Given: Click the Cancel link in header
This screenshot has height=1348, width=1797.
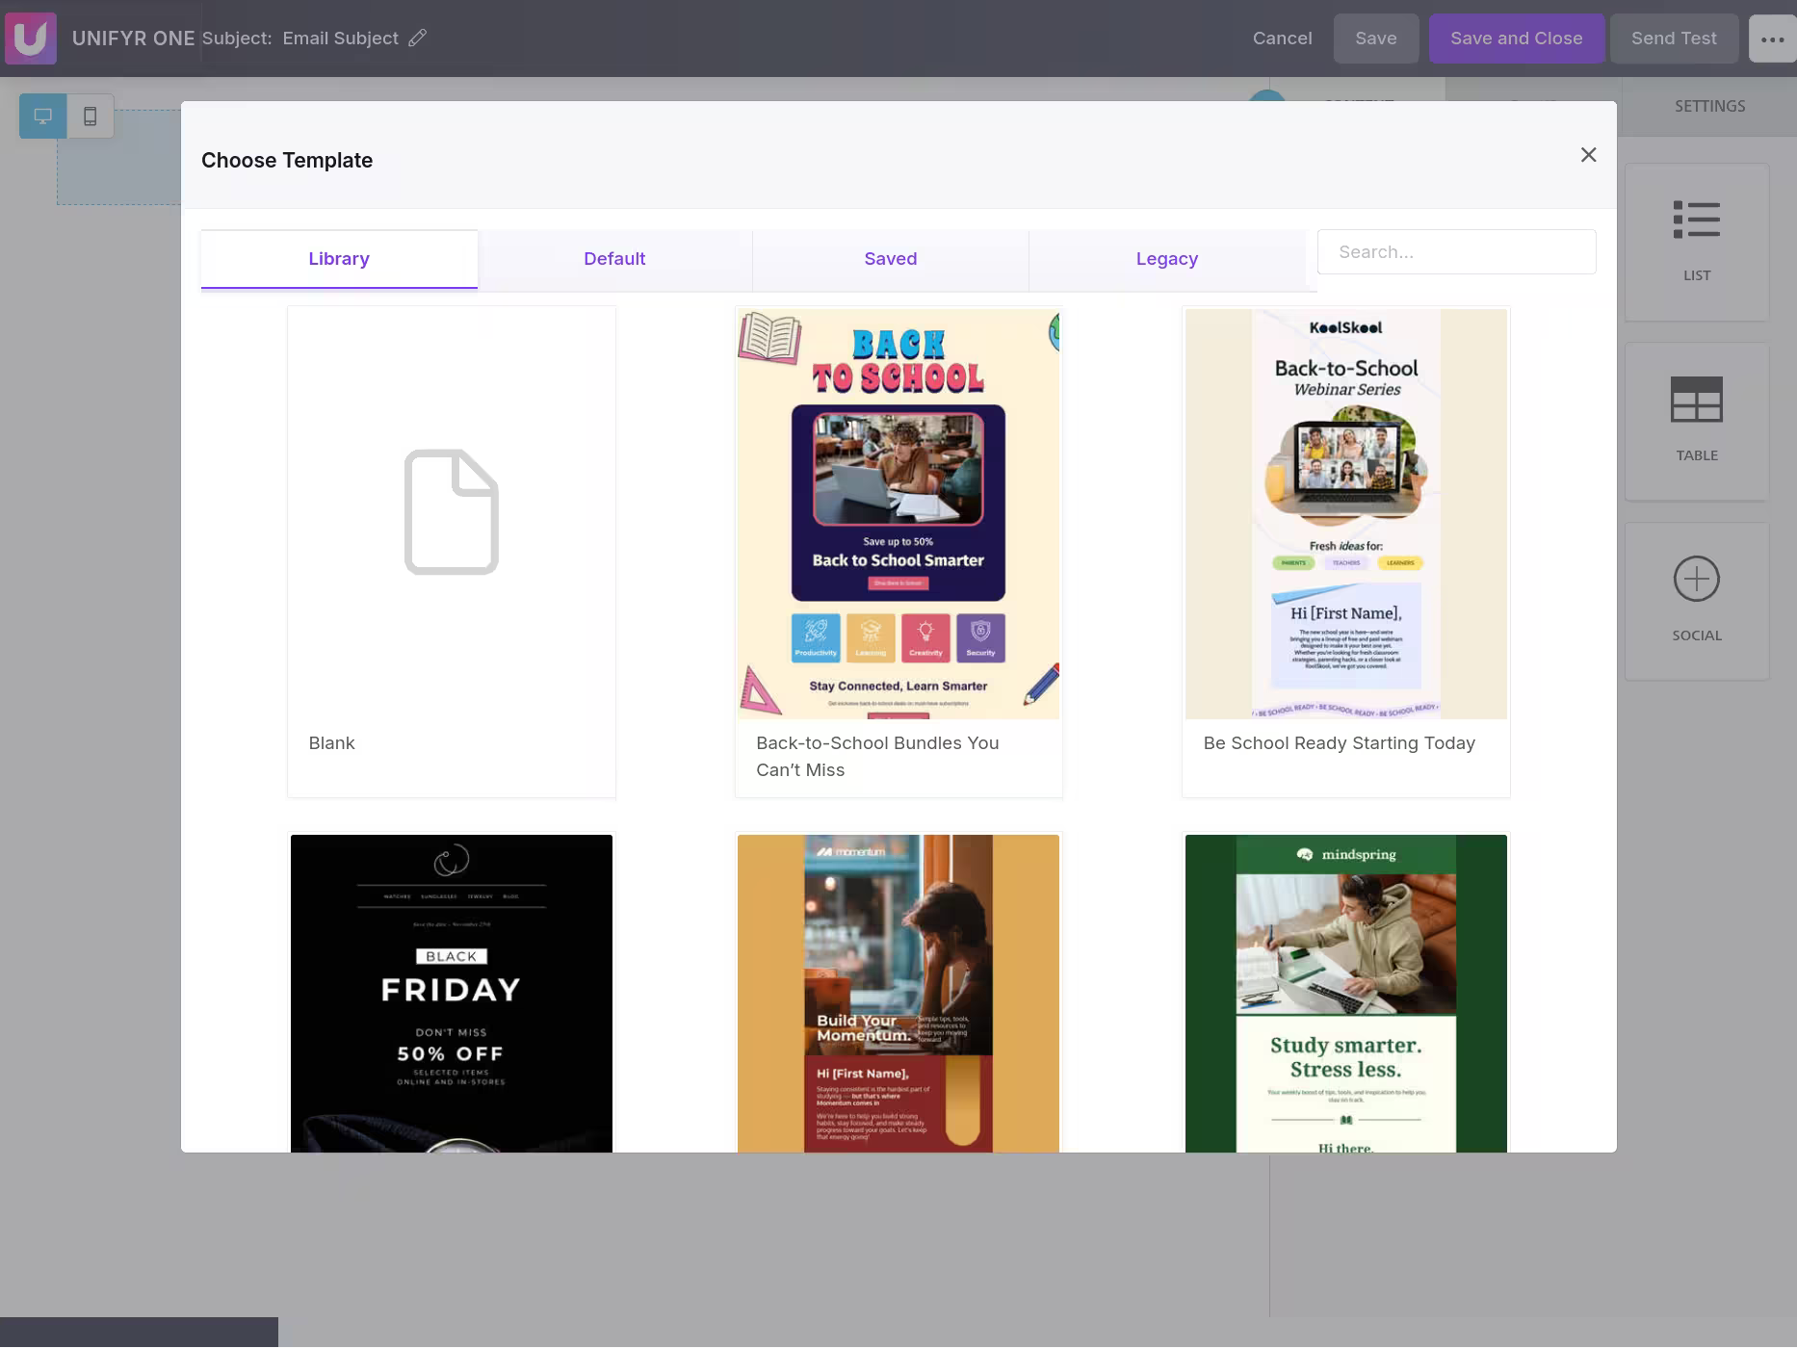Looking at the screenshot, I should pyautogui.click(x=1283, y=39).
